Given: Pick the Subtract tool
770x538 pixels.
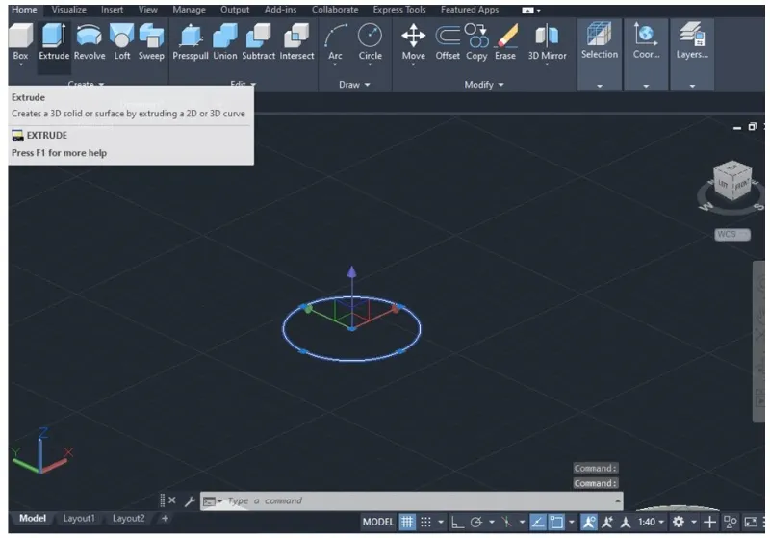Looking at the screenshot, I should tap(258, 41).
